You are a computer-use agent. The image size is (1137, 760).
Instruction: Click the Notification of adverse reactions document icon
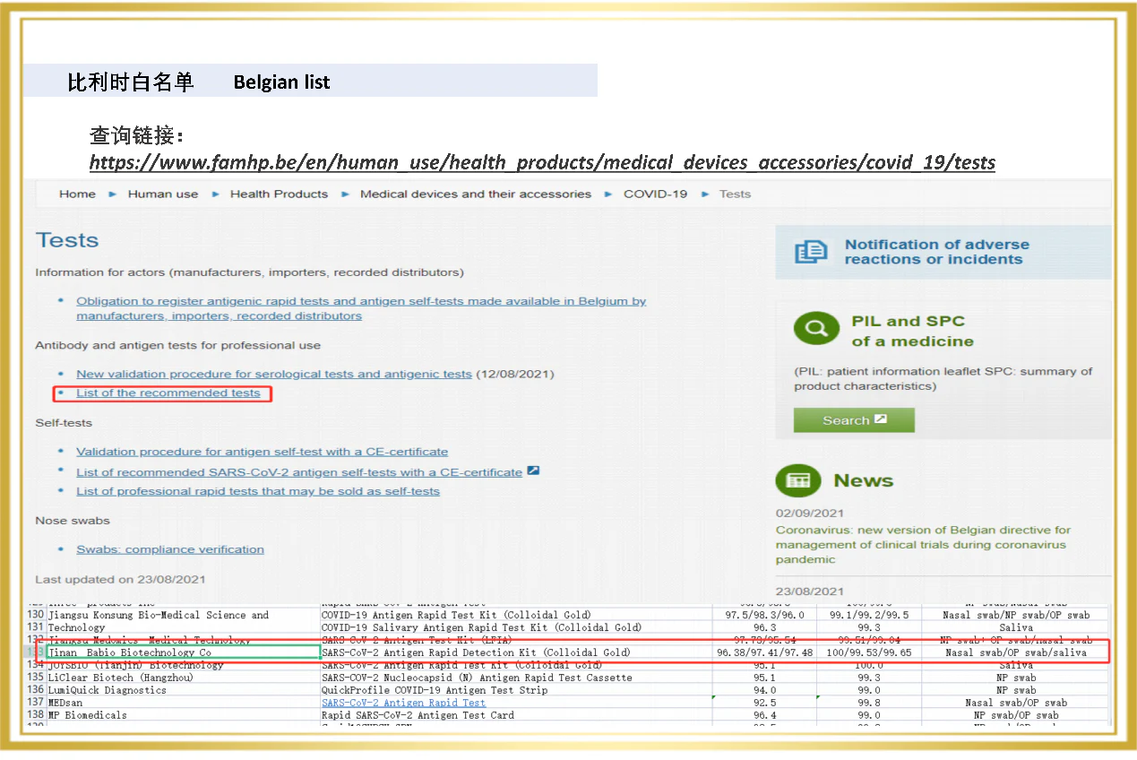811,252
